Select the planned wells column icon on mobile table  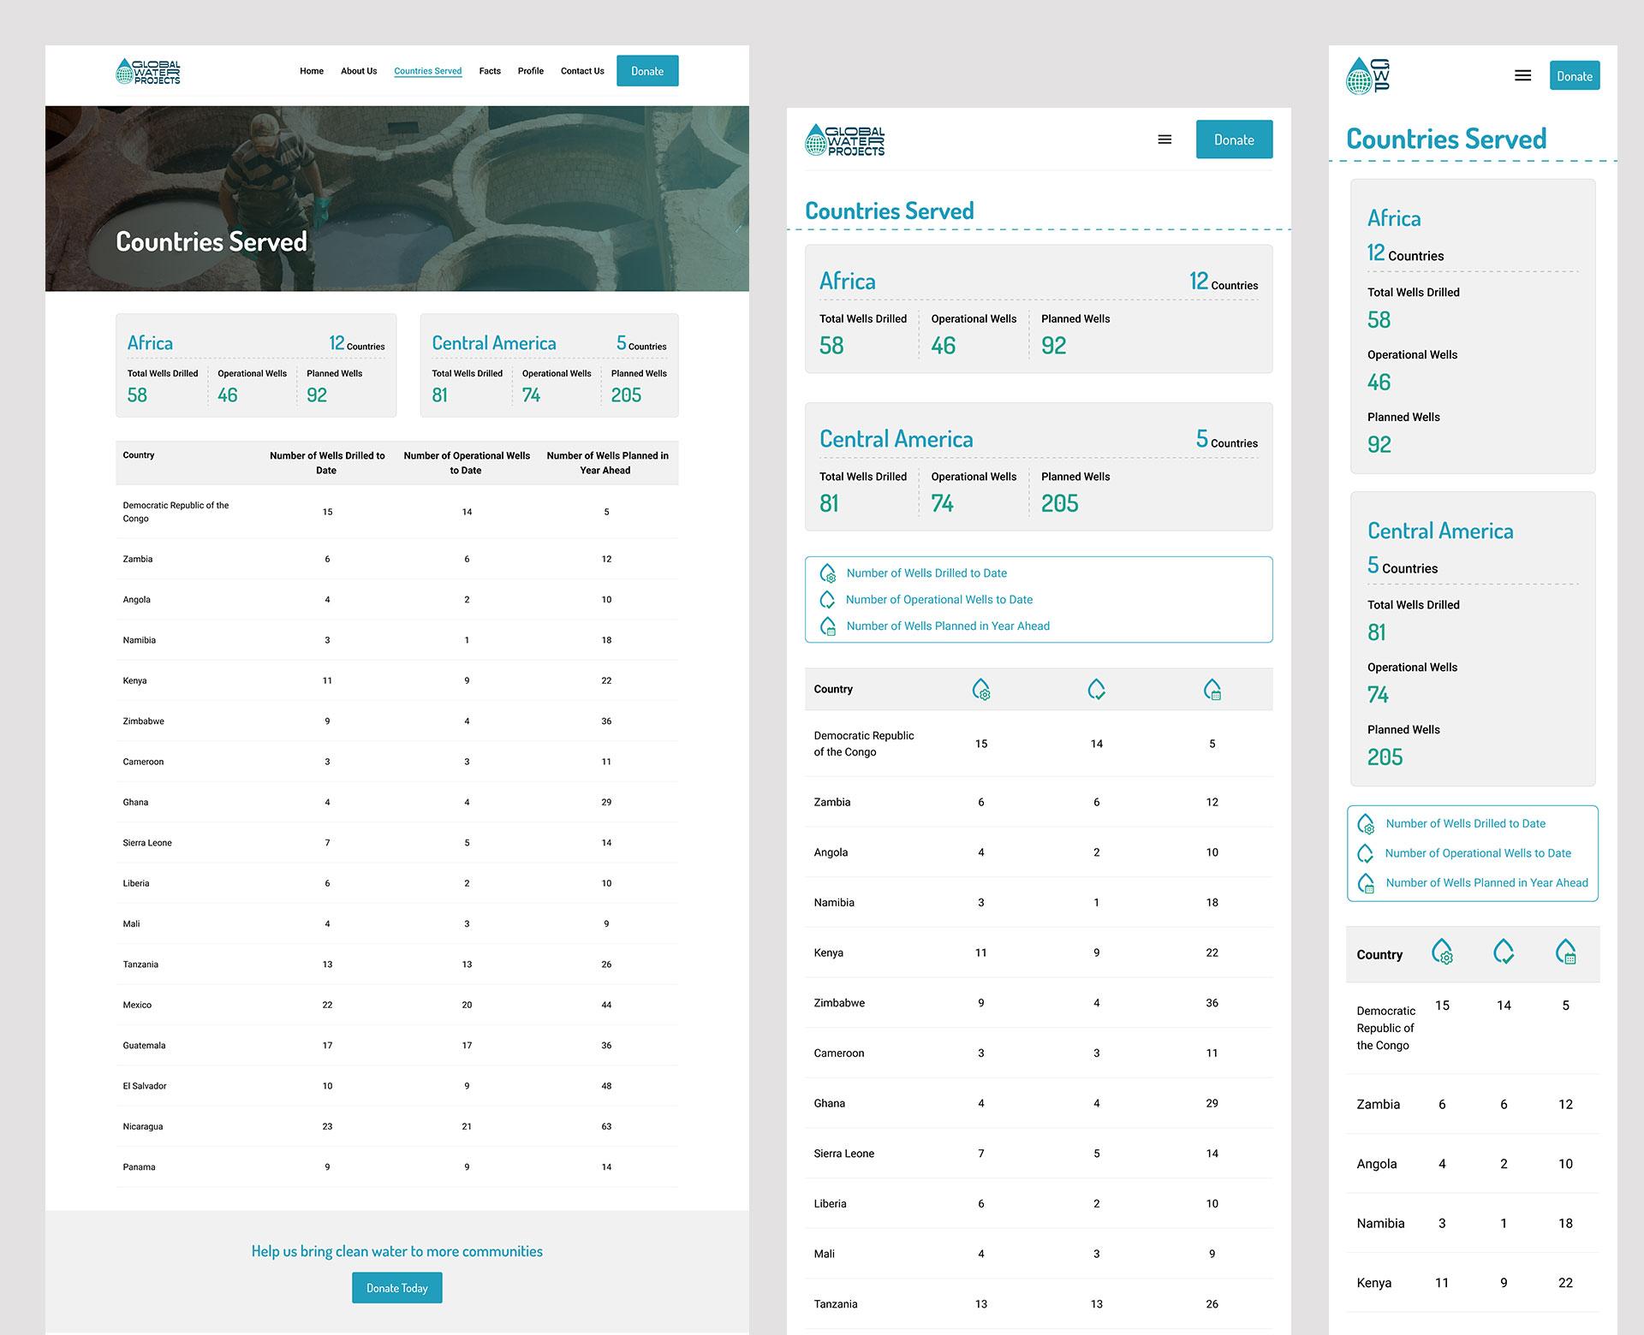(1566, 952)
